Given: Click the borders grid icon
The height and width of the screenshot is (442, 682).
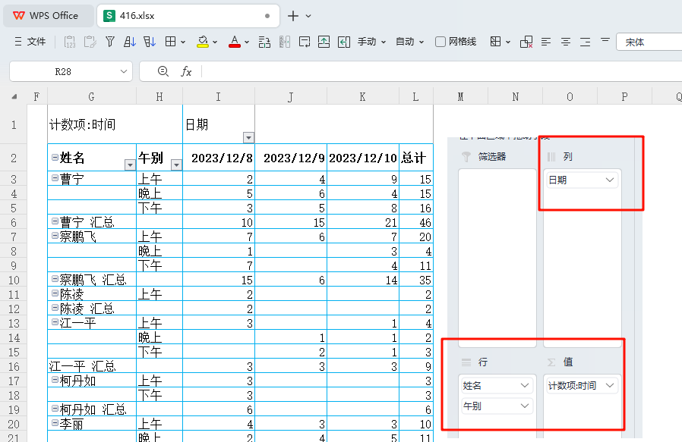Looking at the screenshot, I should point(170,42).
